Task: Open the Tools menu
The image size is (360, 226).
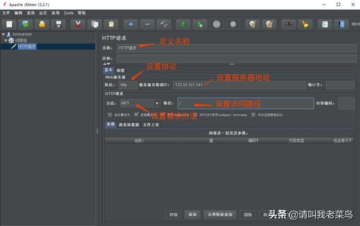Action: point(69,13)
